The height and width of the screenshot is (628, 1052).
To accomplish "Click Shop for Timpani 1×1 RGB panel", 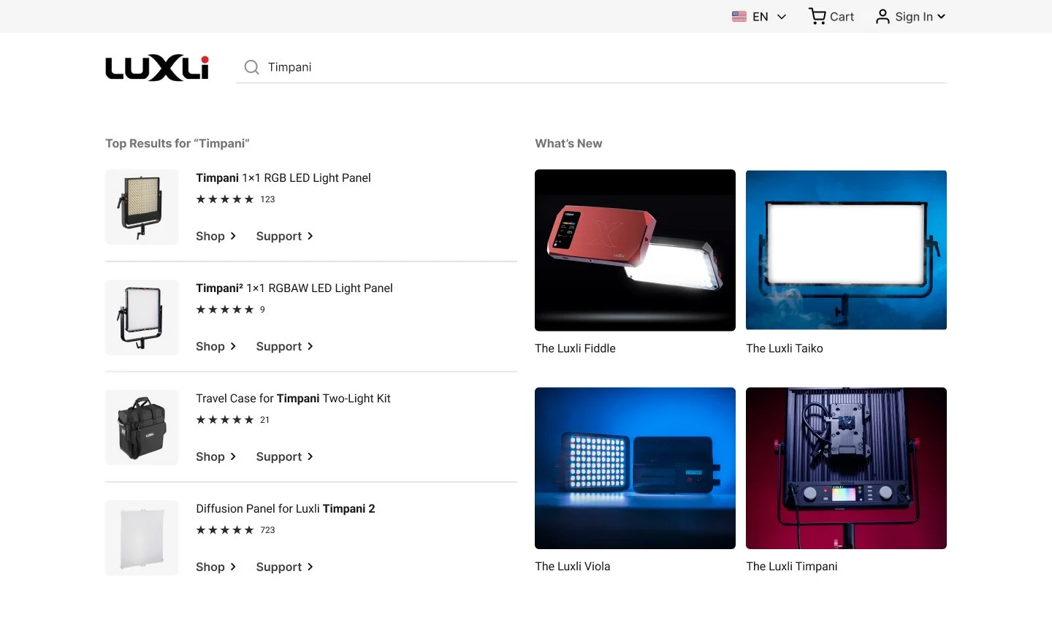I will point(216,237).
